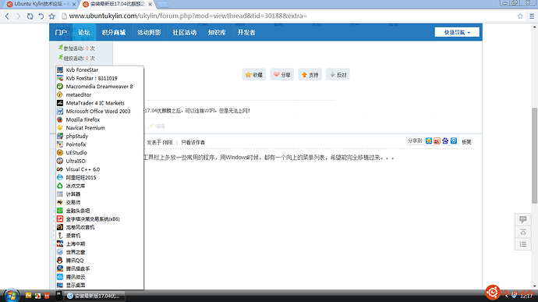Image resolution: width=538 pixels, height=302 pixels.
Task: Bookmark page with star at address bar end
Action: [x=520, y=16]
